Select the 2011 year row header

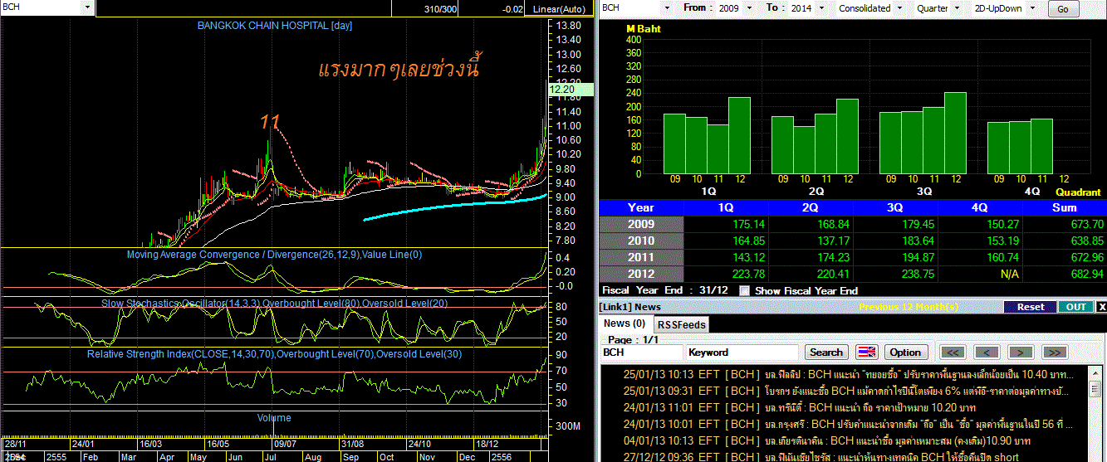[x=641, y=257]
